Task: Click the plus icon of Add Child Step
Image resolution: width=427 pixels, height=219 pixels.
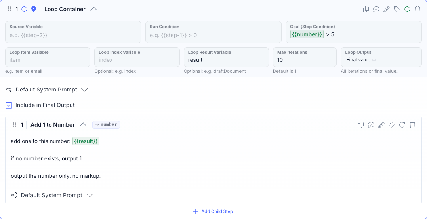Action: pyautogui.click(x=195, y=211)
